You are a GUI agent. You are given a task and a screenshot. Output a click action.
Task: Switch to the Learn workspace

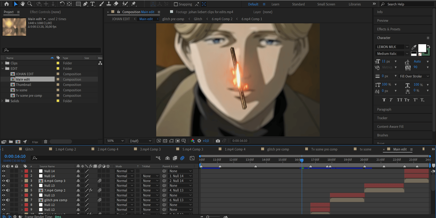275,4
